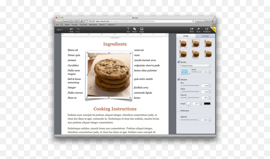Click the Reader button
Screen dimensions: 270x159
coord(200,21)
